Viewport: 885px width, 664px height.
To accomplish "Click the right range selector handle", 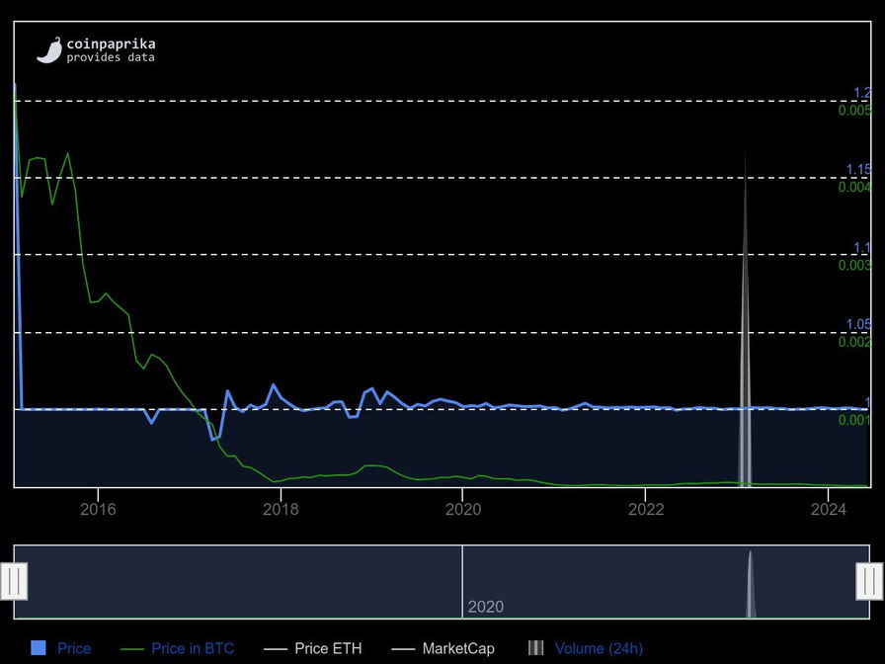I will click(869, 581).
